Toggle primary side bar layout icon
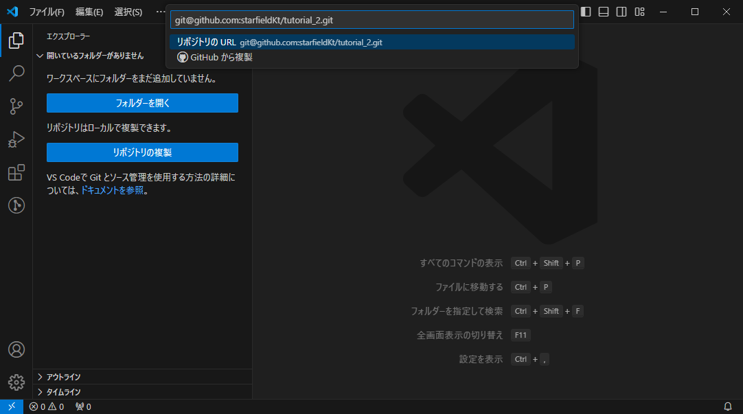The width and height of the screenshot is (743, 414). tap(586, 12)
